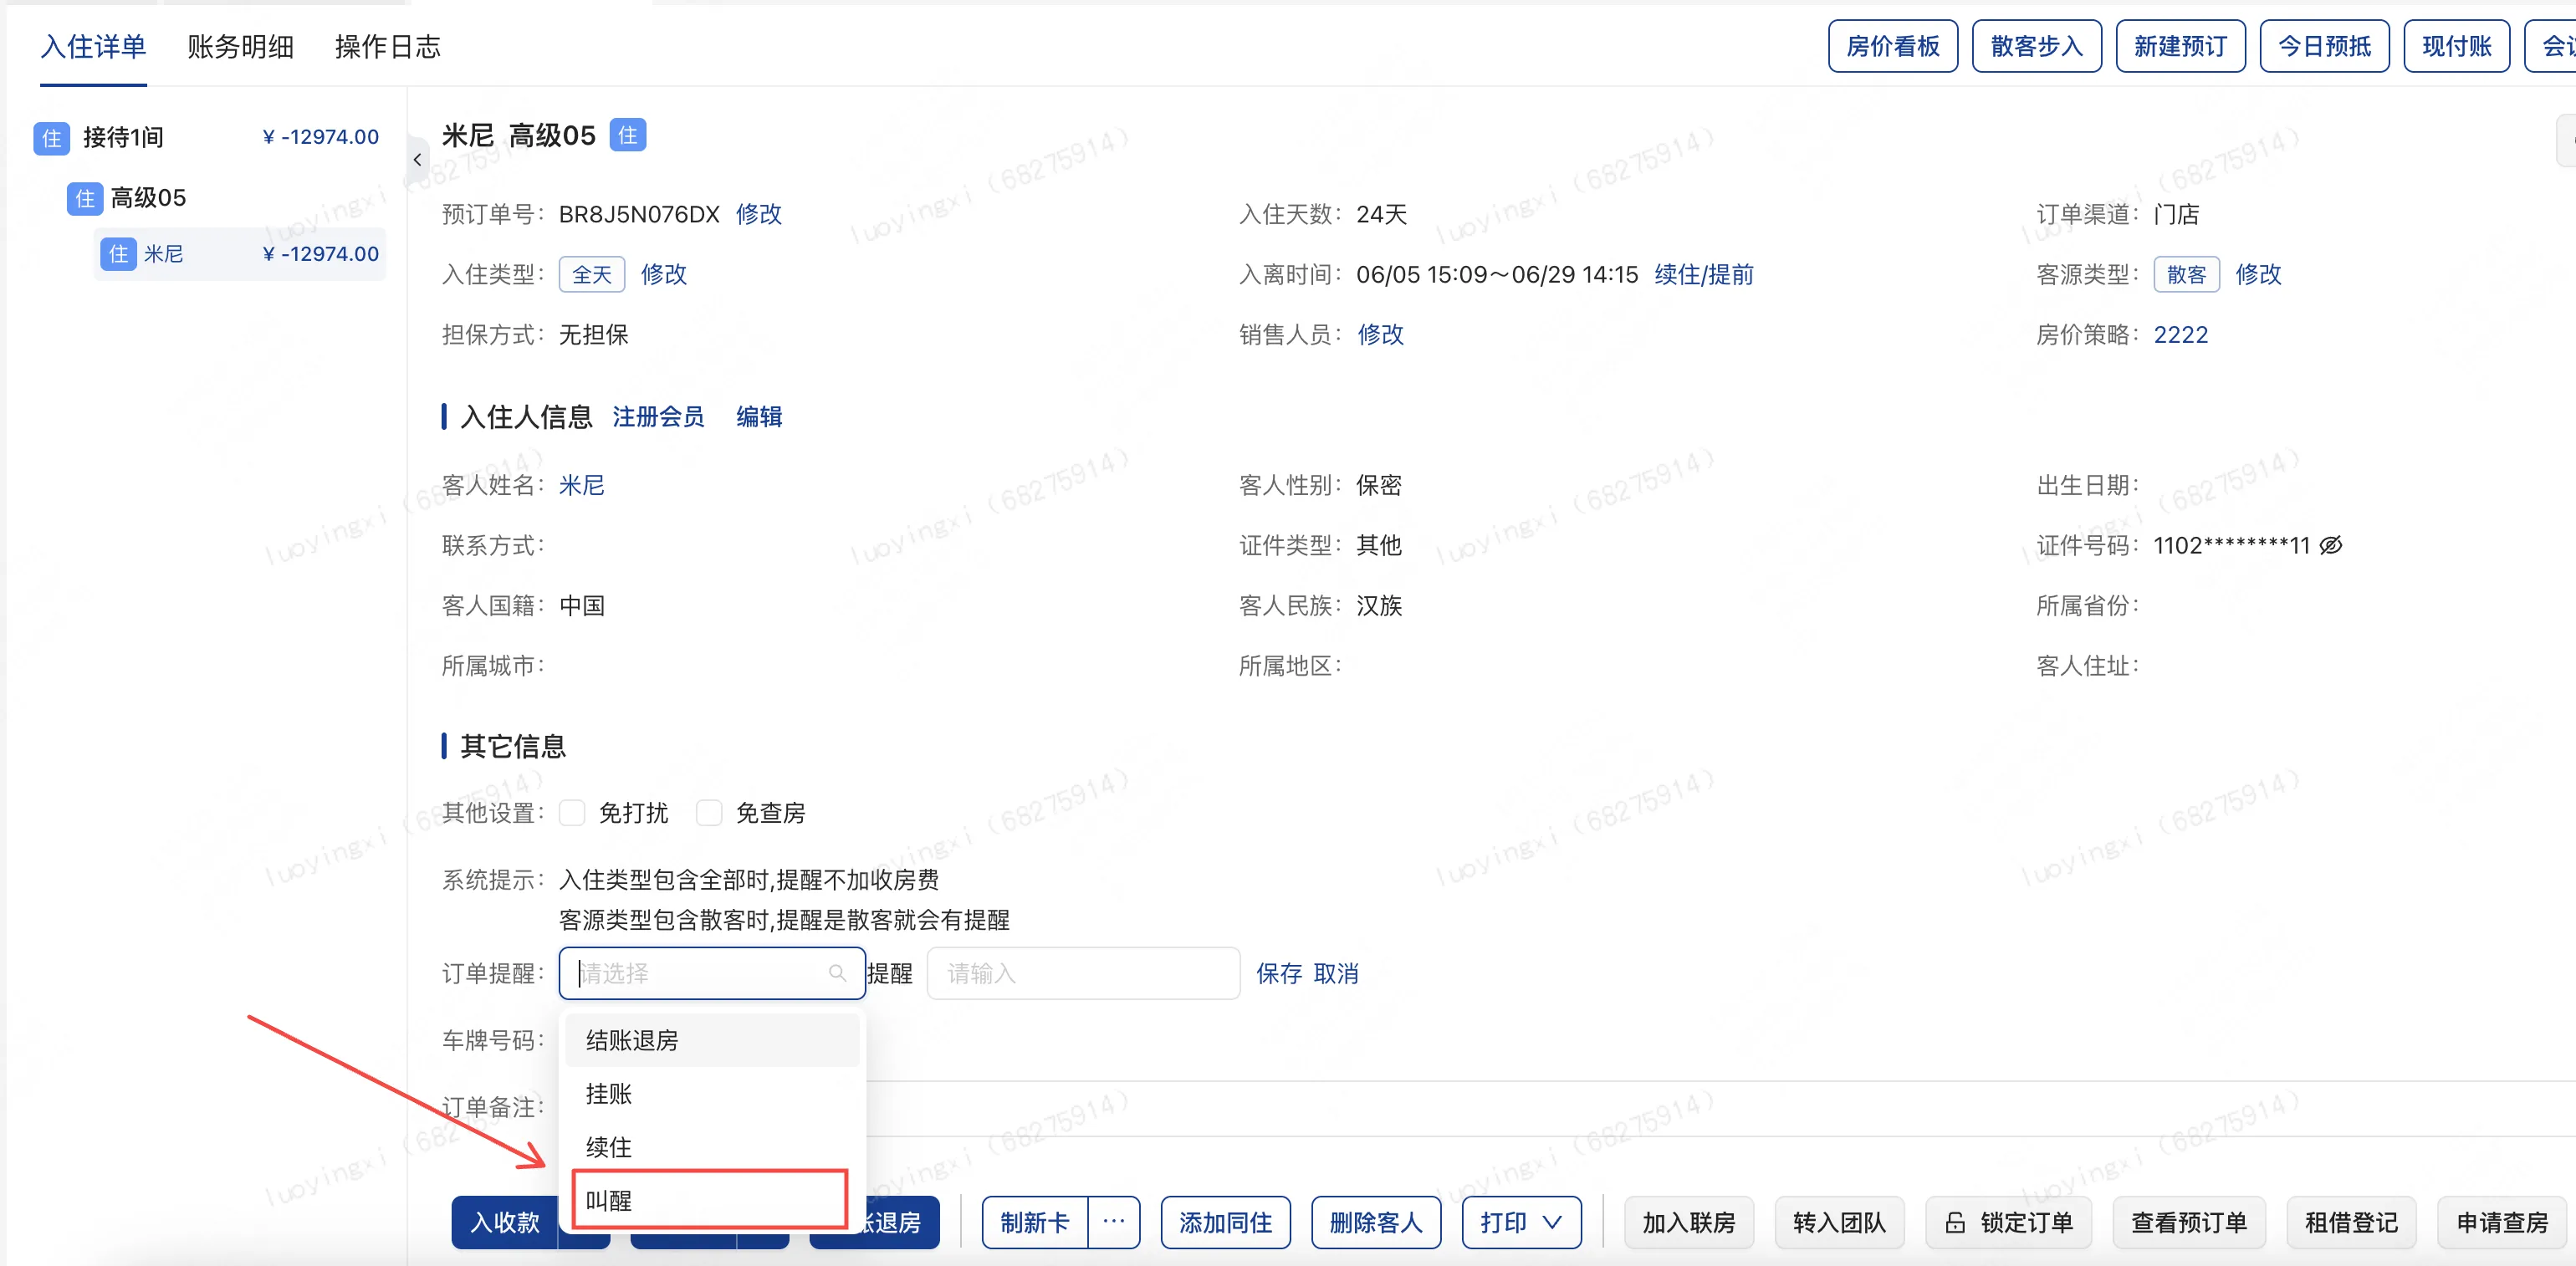2576x1266 pixels.
Task: Click the booking number BR8J5N076DX
Action: [639, 214]
